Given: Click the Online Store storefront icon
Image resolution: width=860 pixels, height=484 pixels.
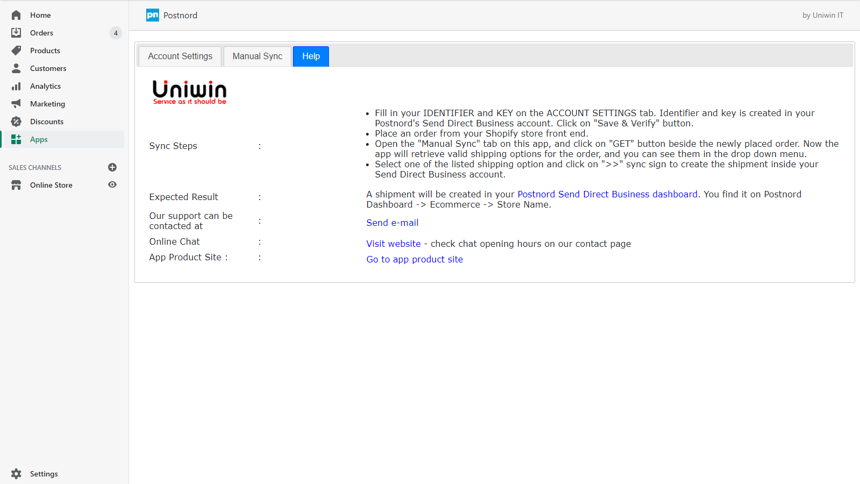Looking at the screenshot, I should coord(16,185).
